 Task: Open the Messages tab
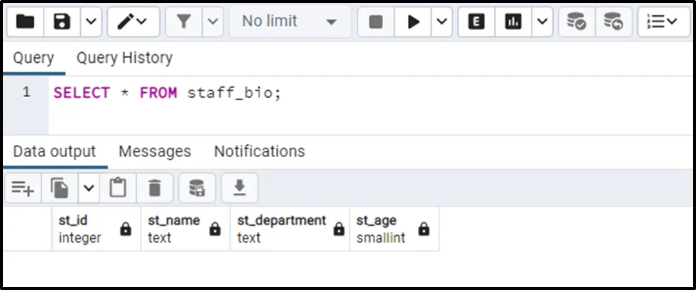tap(154, 151)
